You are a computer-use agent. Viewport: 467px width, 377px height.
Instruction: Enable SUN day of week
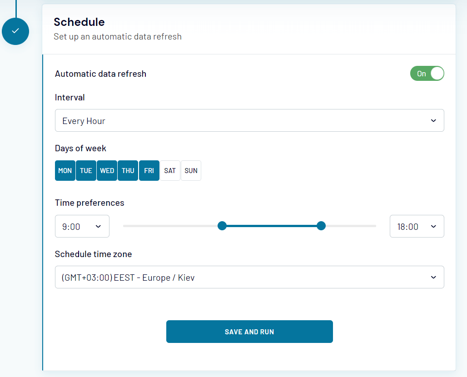click(191, 171)
